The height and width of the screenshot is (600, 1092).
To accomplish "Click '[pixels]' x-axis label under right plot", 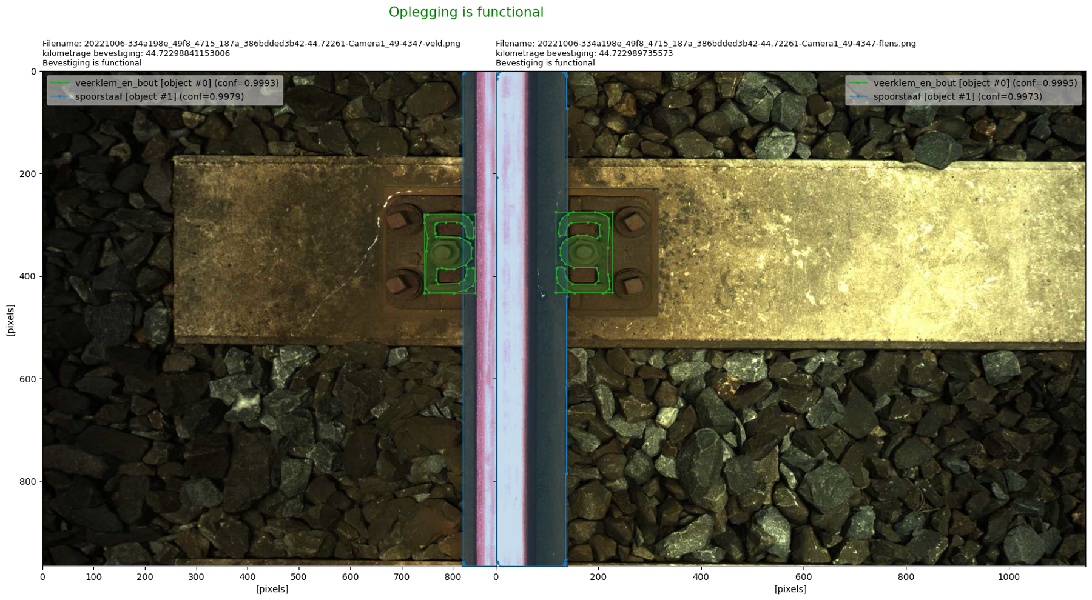I will 790,589.
